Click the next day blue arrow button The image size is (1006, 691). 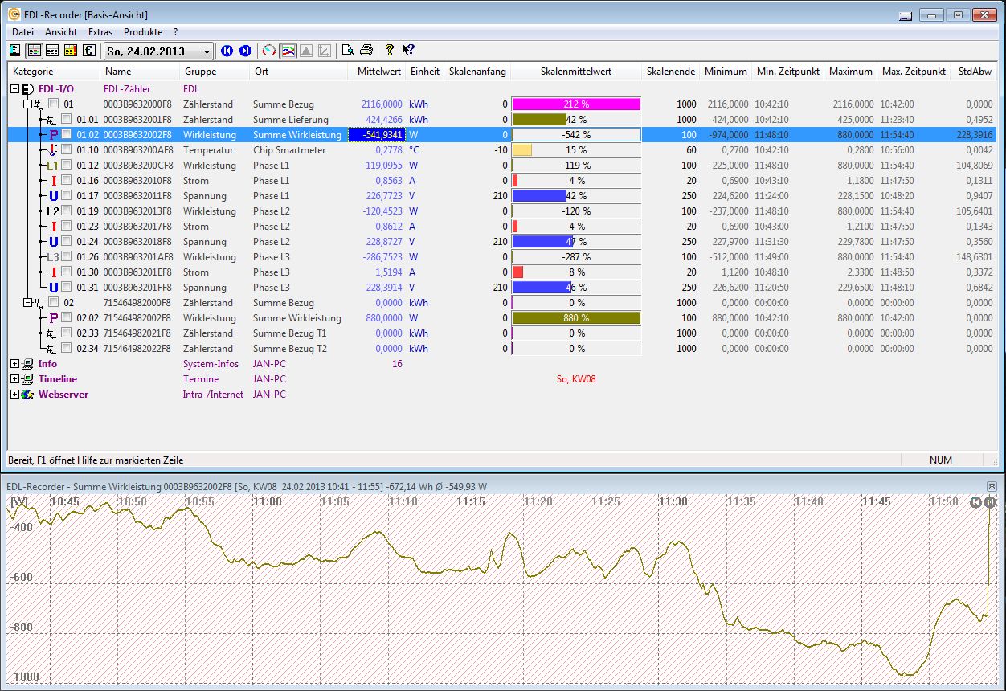click(x=245, y=51)
